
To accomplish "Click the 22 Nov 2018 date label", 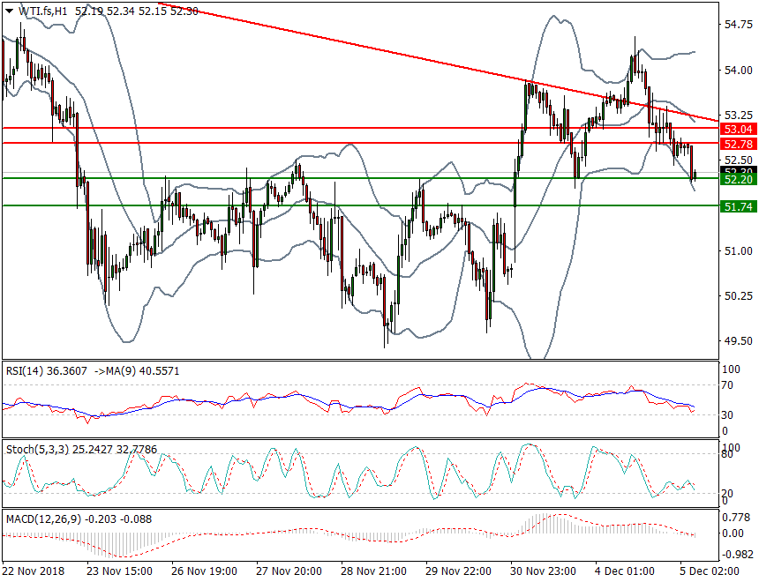I will pyautogui.click(x=40, y=571).
